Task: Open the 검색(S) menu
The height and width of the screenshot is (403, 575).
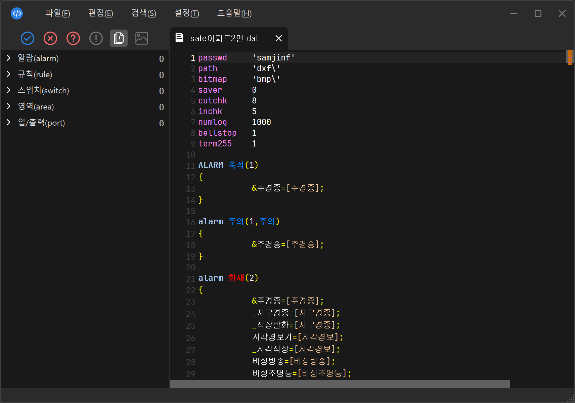Action: click(x=144, y=13)
